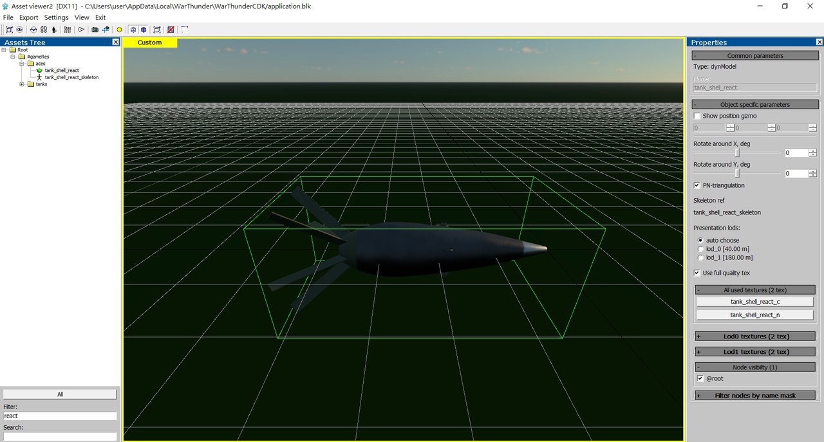This screenshot has width=824, height=442.
Task: Click the skeleton figure icon in the Assets Tree
Action: tap(39, 77)
